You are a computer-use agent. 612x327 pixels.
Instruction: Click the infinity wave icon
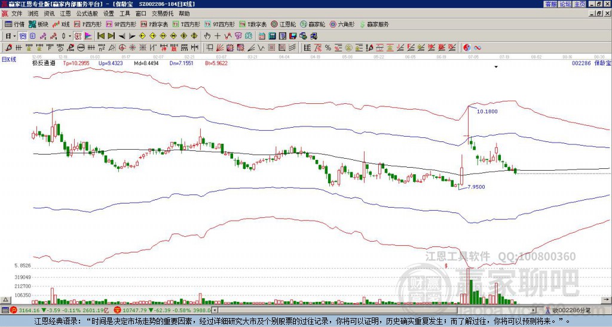477,48
